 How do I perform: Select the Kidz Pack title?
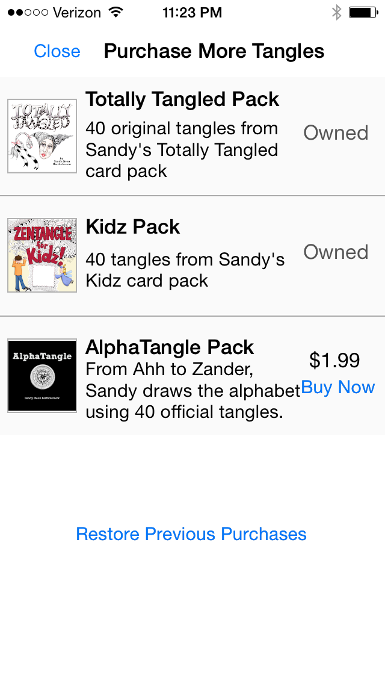(x=132, y=227)
